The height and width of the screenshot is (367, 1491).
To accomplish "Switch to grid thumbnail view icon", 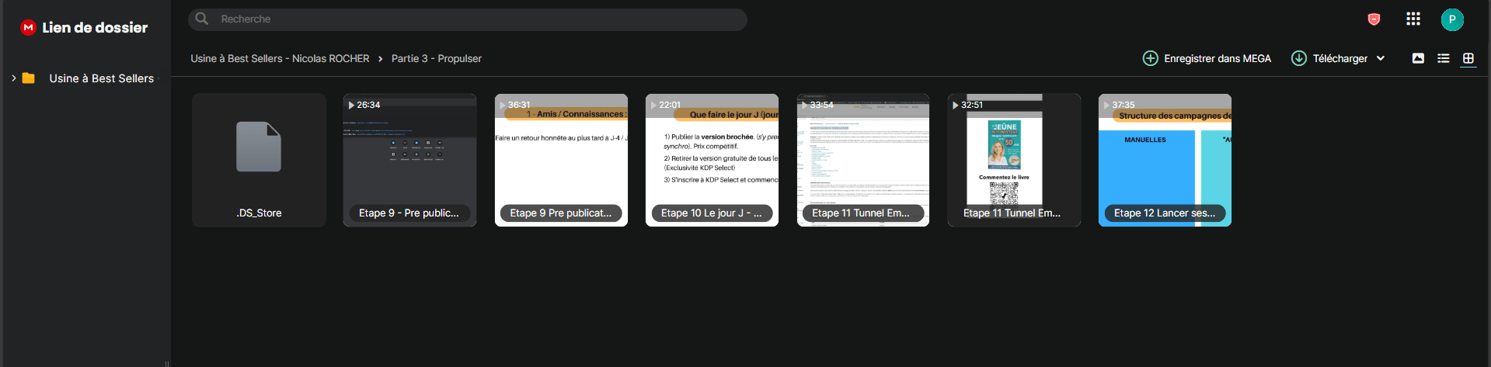I will (x=1468, y=58).
